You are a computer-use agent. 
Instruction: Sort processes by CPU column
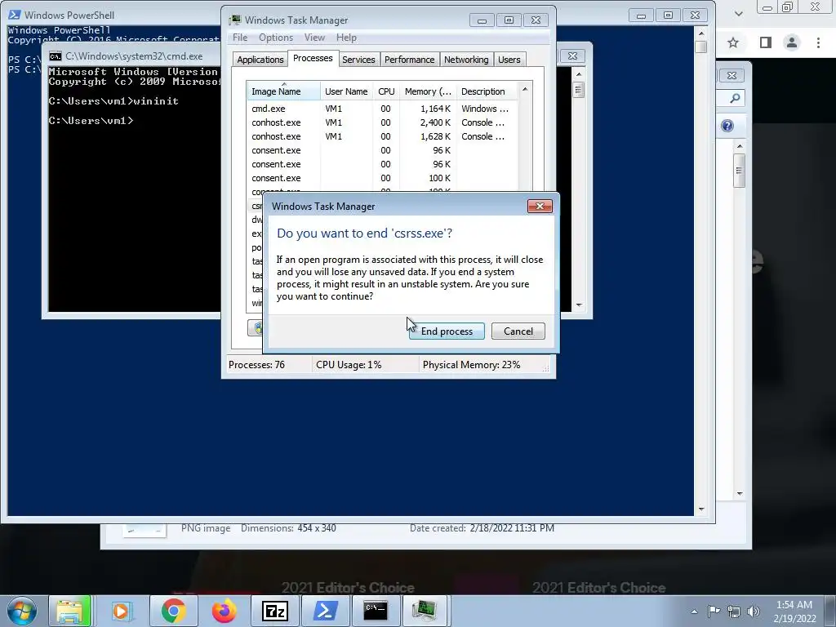386,91
